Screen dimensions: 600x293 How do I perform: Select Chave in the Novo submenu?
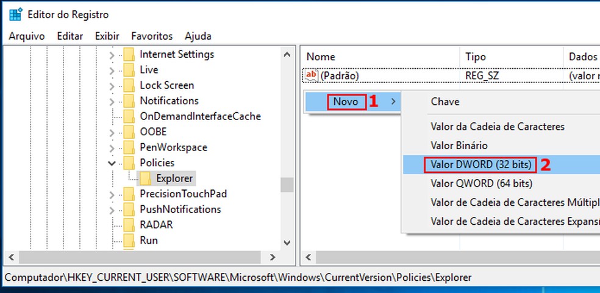click(445, 102)
